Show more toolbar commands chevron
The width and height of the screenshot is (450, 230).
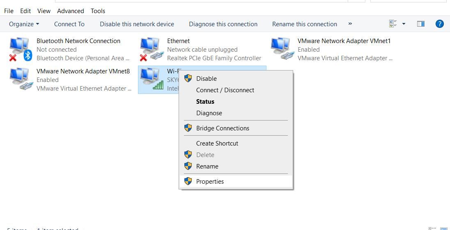(x=350, y=24)
